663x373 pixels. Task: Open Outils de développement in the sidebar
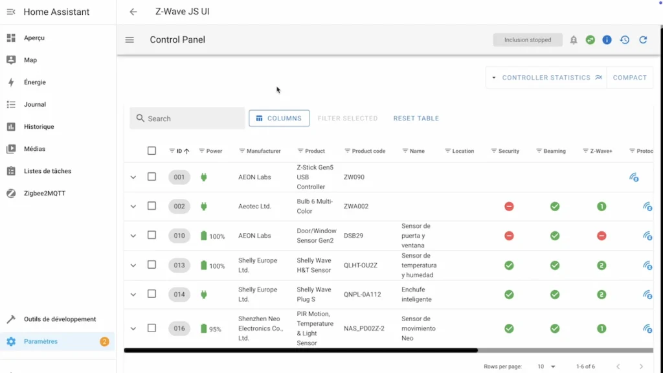58,319
